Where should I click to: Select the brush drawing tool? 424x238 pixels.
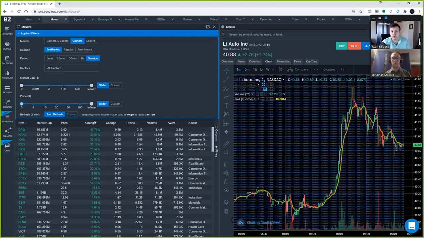pos(226,97)
